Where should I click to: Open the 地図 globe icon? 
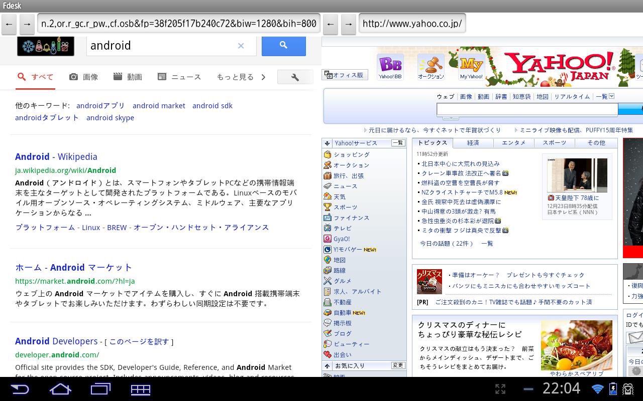click(x=328, y=260)
